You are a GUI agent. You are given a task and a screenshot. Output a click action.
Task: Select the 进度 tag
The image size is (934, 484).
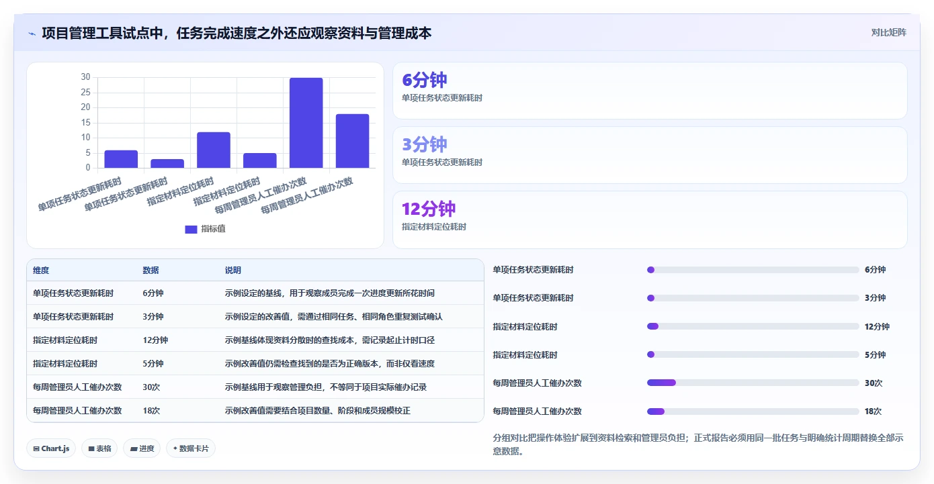[142, 448]
